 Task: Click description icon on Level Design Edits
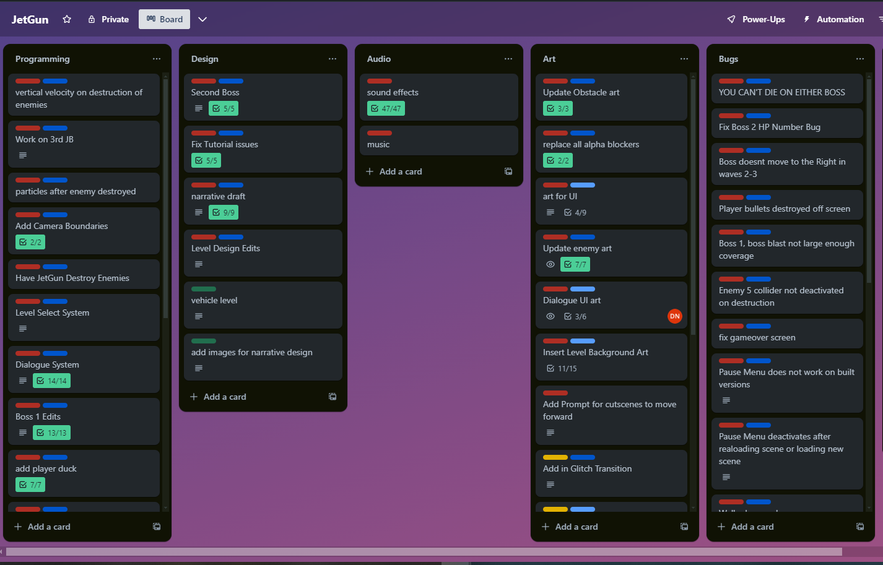pos(199,264)
